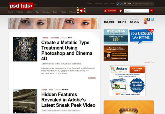Click Get Started Now in the 99designs ad
Viewport: 165px width, 114px height.
click(x=137, y=70)
